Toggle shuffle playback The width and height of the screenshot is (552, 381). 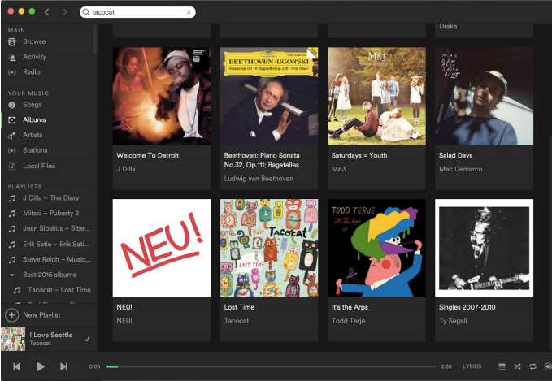(517, 366)
